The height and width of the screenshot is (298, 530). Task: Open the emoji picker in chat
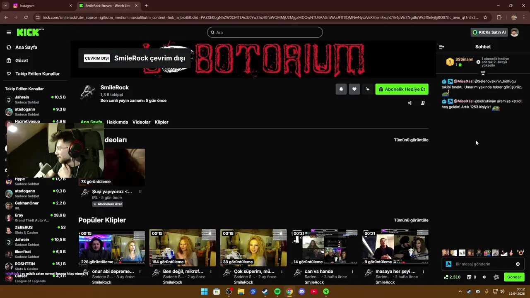point(518,264)
